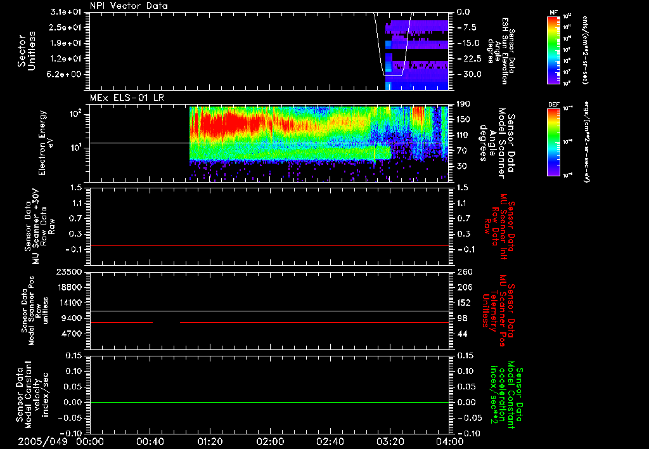Click the red 'MU Scanner Pos Telemetry' label
The image size is (649, 449).
[499, 311]
